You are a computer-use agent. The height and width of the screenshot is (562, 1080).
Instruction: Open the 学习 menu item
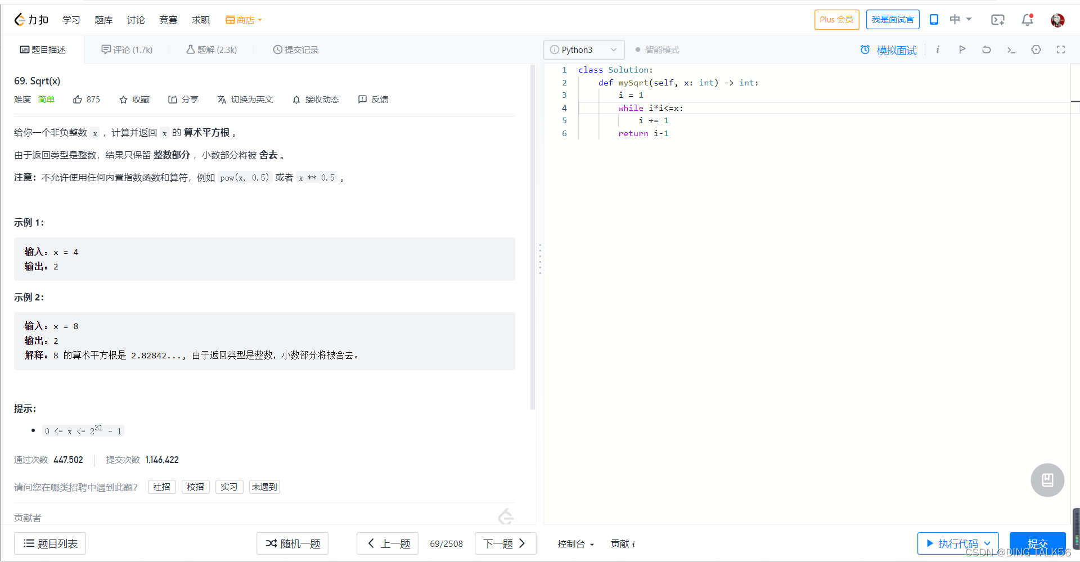(71, 20)
